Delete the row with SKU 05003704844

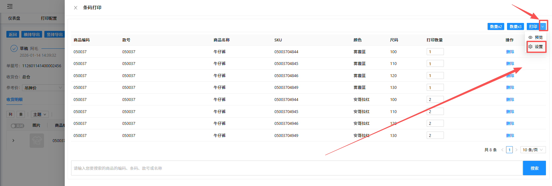pos(510,52)
